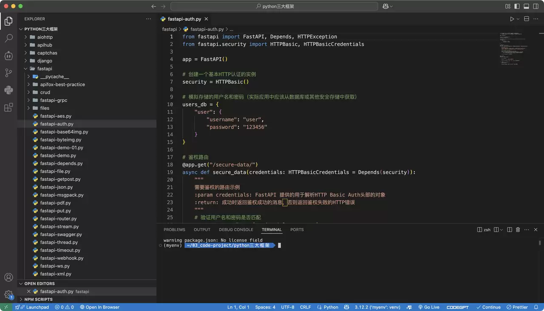The height and width of the screenshot is (311, 544).
Task: Open the Explorer view in activity bar
Action: click(8, 21)
